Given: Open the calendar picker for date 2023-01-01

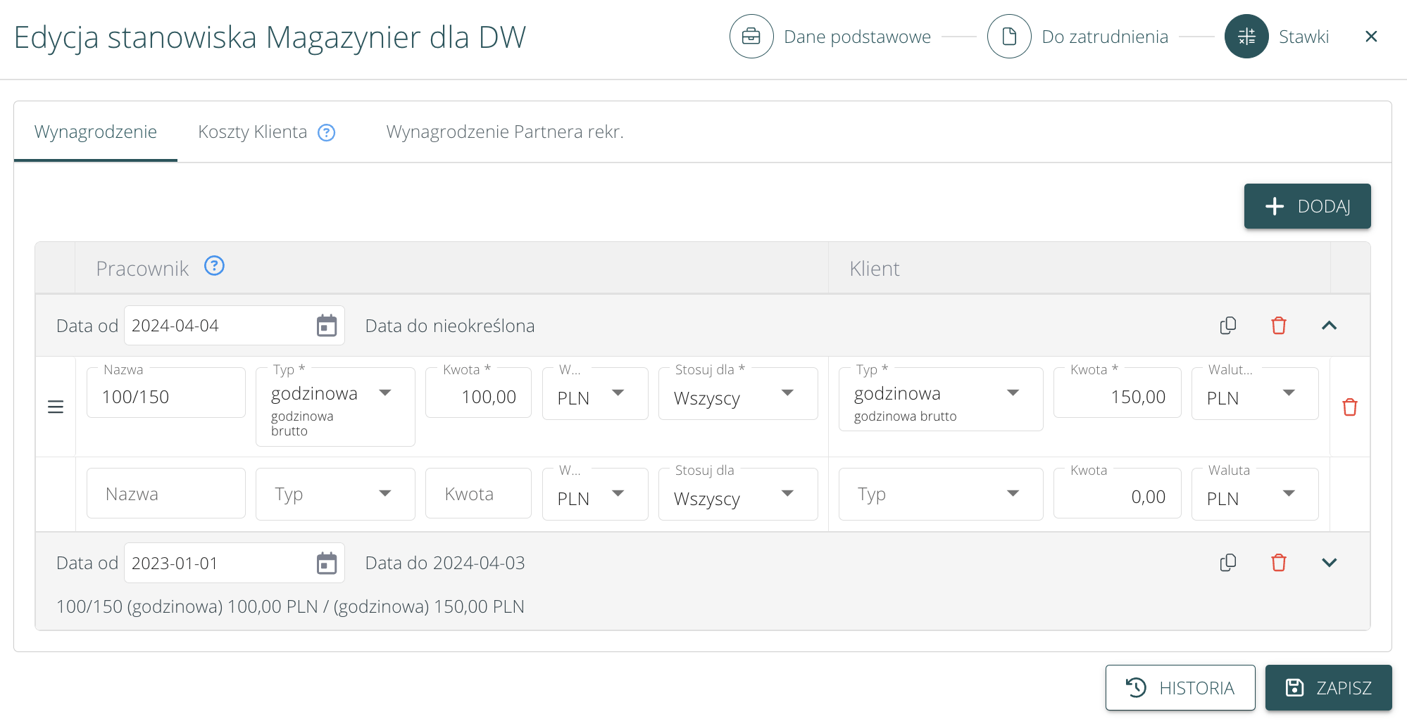Looking at the screenshot, I should 326,563.
